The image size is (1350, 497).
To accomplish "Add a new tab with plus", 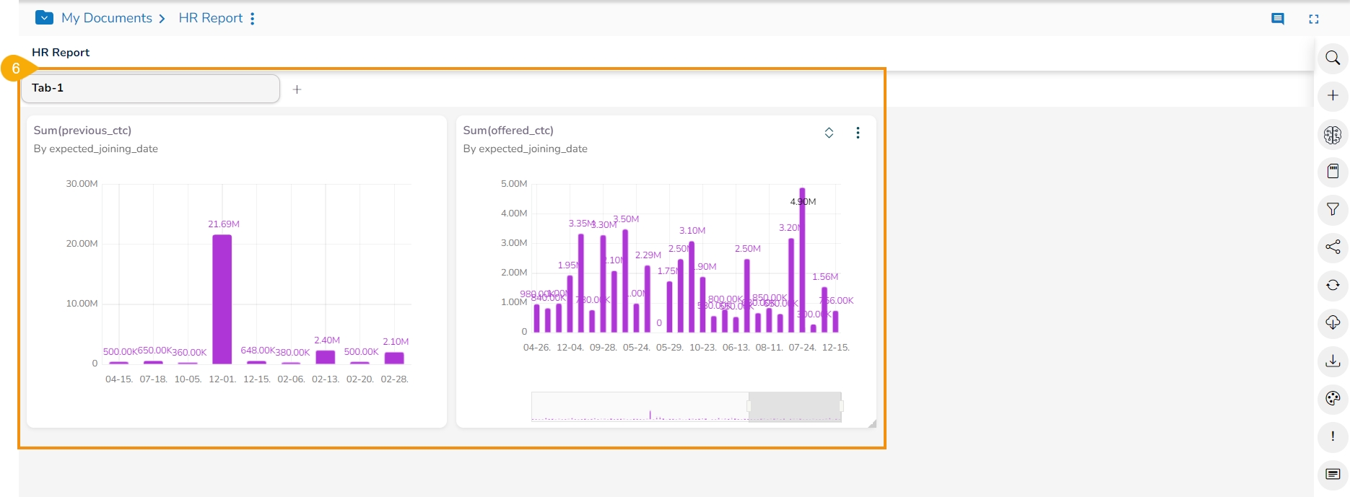I will (x=297, y=89).
